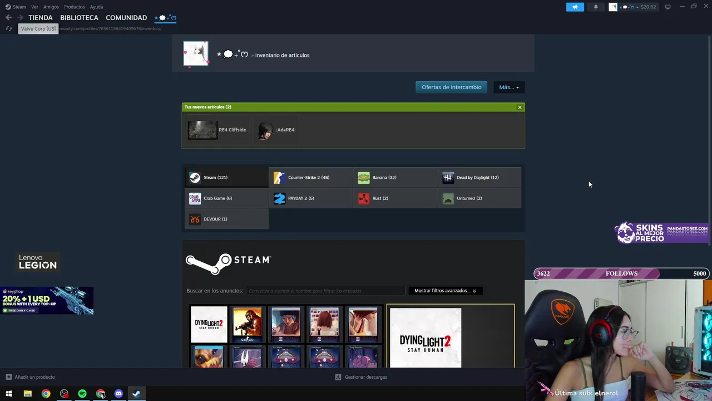Select the Rust (2) inventory

click(395, 198)
